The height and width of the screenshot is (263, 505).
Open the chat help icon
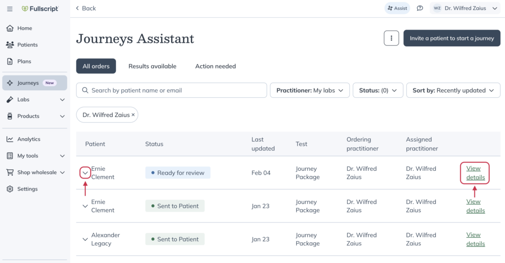tap(420, 8)
